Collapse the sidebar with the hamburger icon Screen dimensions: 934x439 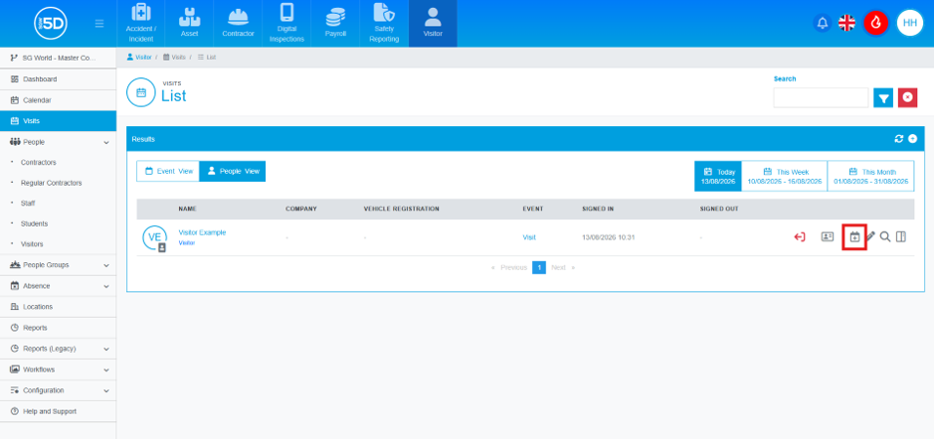[99, 24]
